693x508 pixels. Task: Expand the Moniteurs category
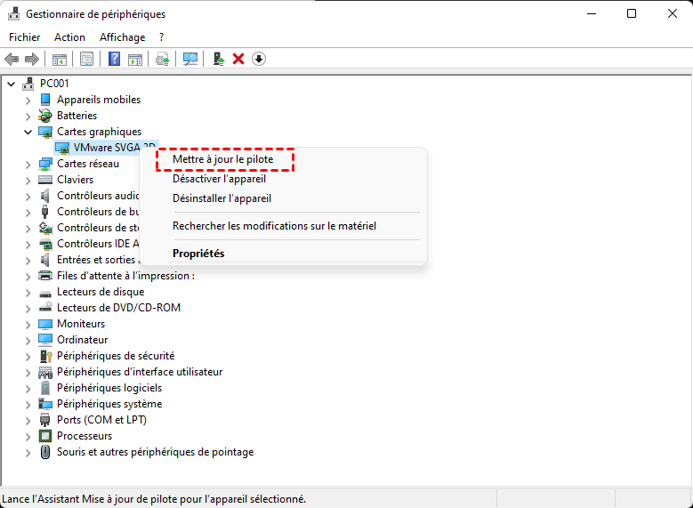tap(28, 324)
